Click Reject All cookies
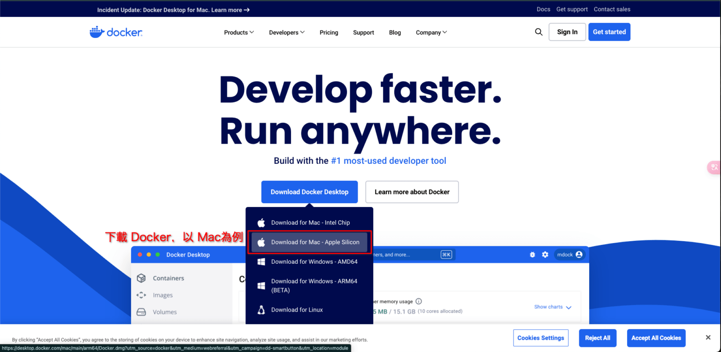 tap(598, 338)
